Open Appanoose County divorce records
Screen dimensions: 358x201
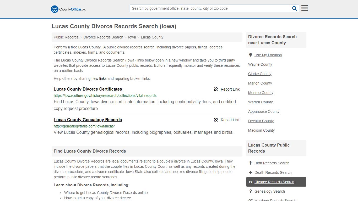pyautogui.click(x=264, y=111)
